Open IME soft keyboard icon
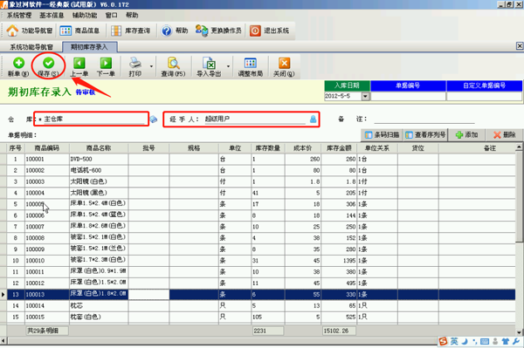Image resolution: width=524 pixels, height=348 pixels. point(485,341)
